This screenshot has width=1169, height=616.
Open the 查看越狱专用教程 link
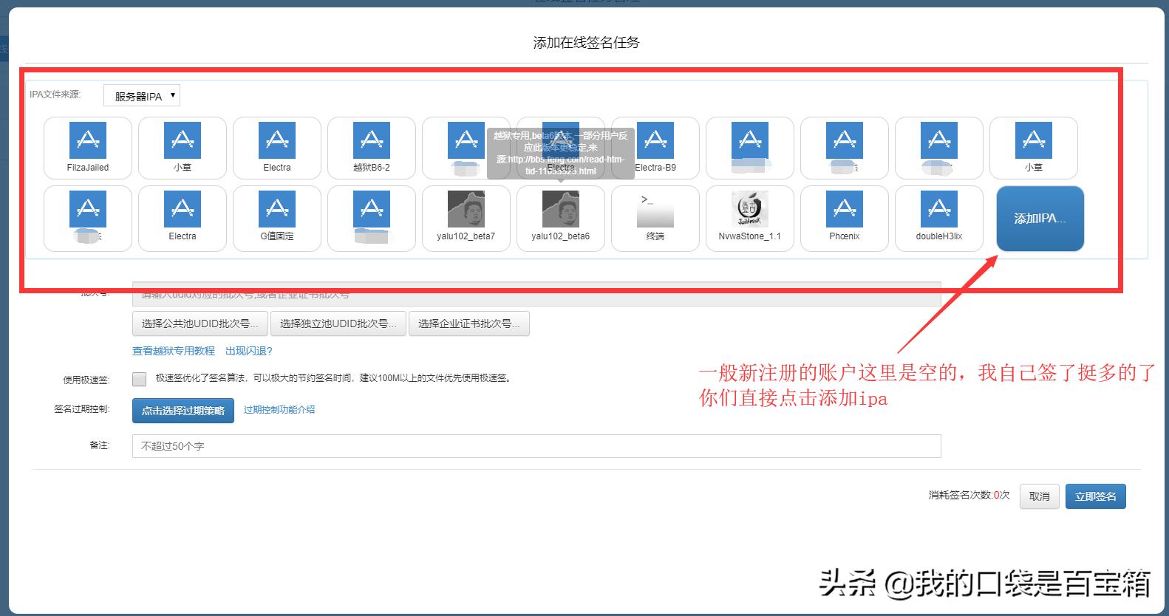(174, 351)
